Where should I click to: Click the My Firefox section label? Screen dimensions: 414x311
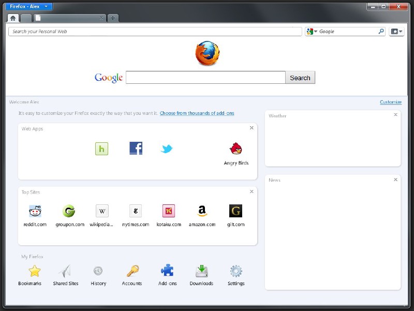[x=32, y=257]
